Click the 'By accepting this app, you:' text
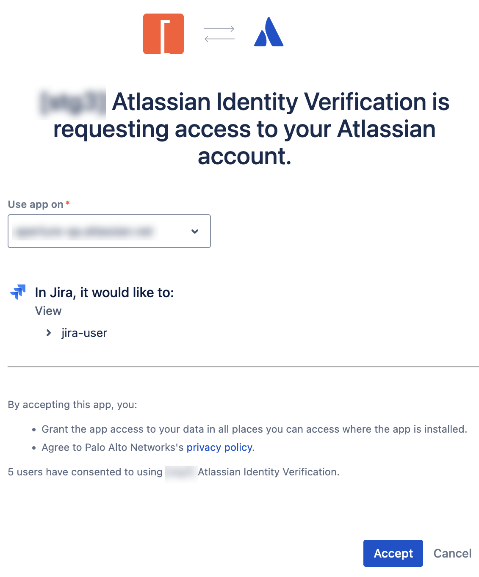The height and width of the screenshot is (577, 479). pyautogui.click(x=72, y=405)
